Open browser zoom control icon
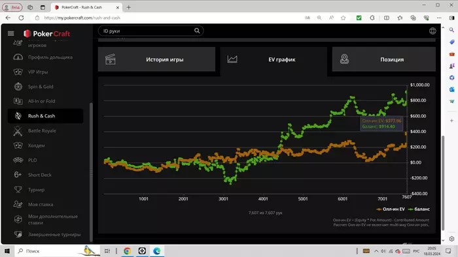This screenshot has width=458, height=257. point(319,18)
